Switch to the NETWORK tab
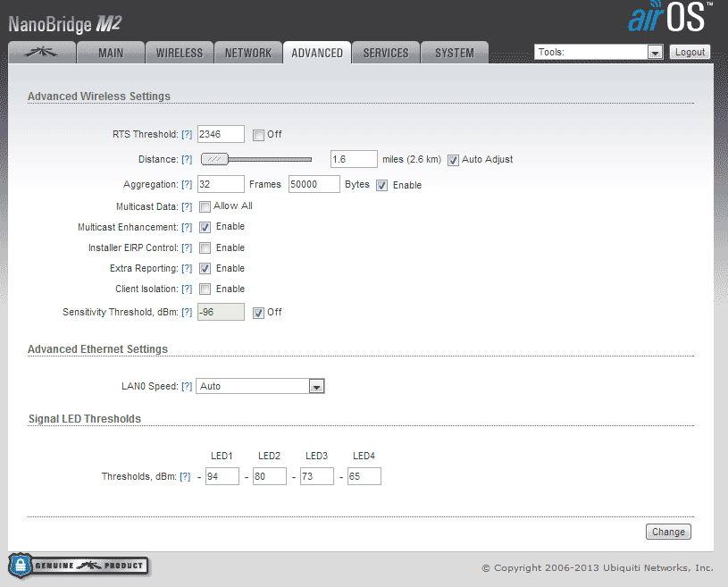728x587 pixels. click(248, 53)
